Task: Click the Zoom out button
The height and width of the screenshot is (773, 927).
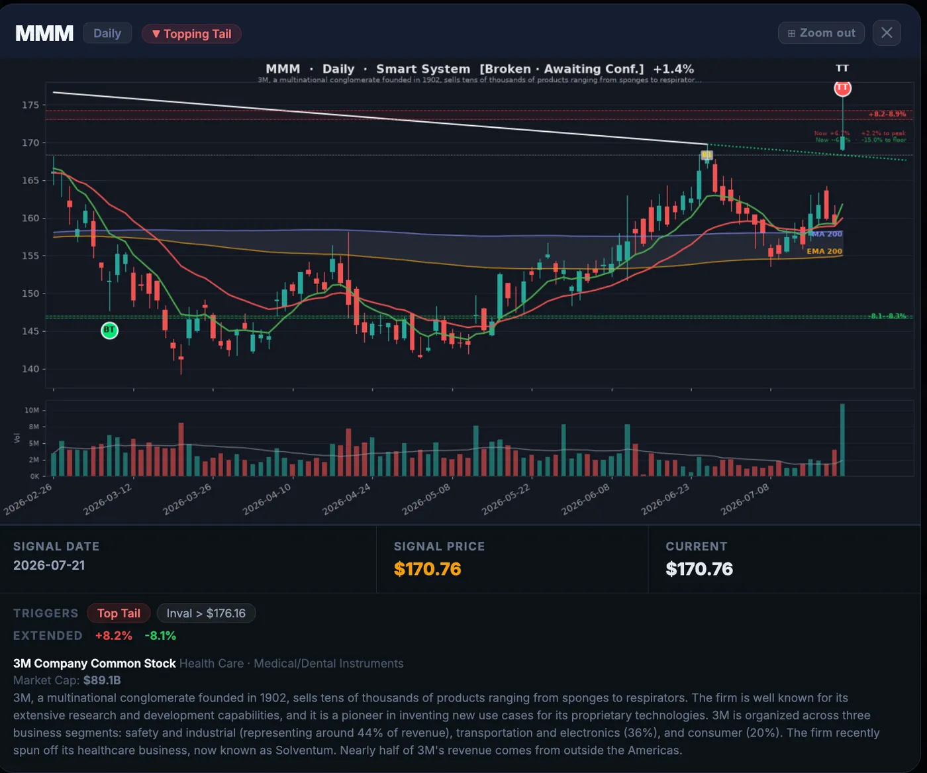Action: (821, 33)
